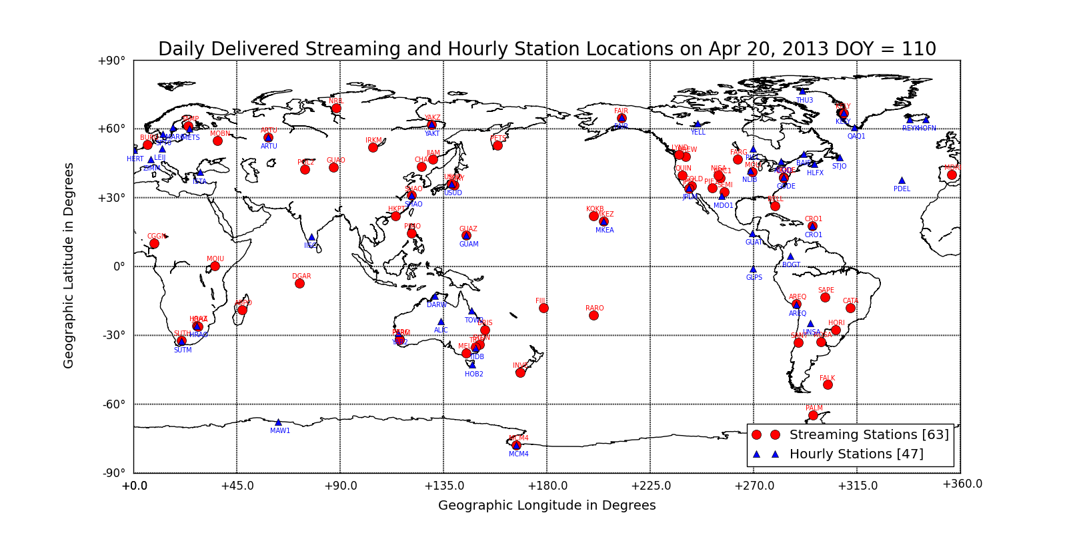This screenshot has height=533, width=1067.
Task: Click the HOB2 blue triangle marker
Action: pyautogui.click(x=472, y=364)
